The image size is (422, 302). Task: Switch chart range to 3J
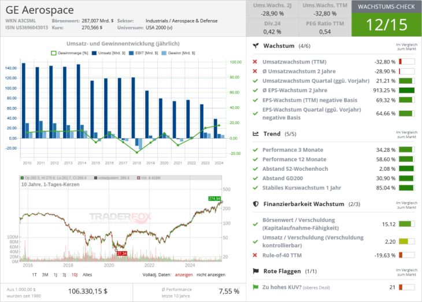[x=64, y=275]
